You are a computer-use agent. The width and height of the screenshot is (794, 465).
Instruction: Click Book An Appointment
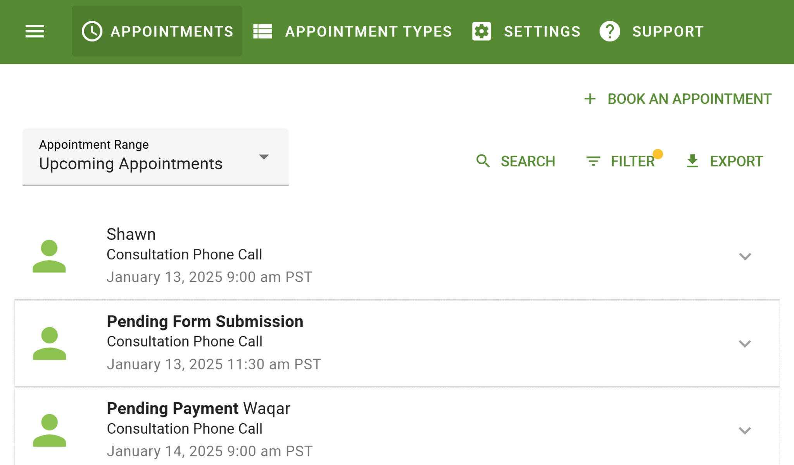coord(689,99)
